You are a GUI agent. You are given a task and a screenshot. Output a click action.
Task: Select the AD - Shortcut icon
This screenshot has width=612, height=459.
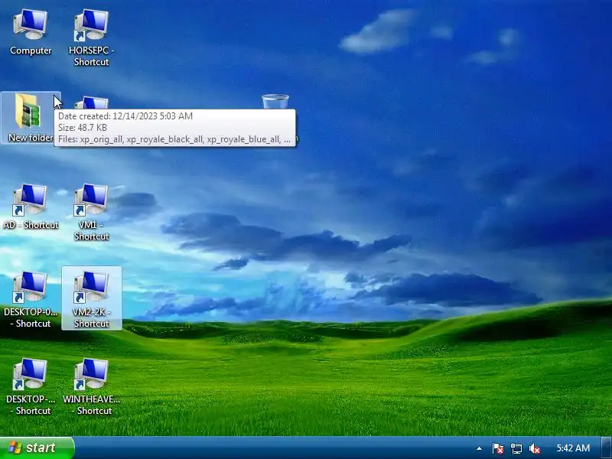[31, 207]
